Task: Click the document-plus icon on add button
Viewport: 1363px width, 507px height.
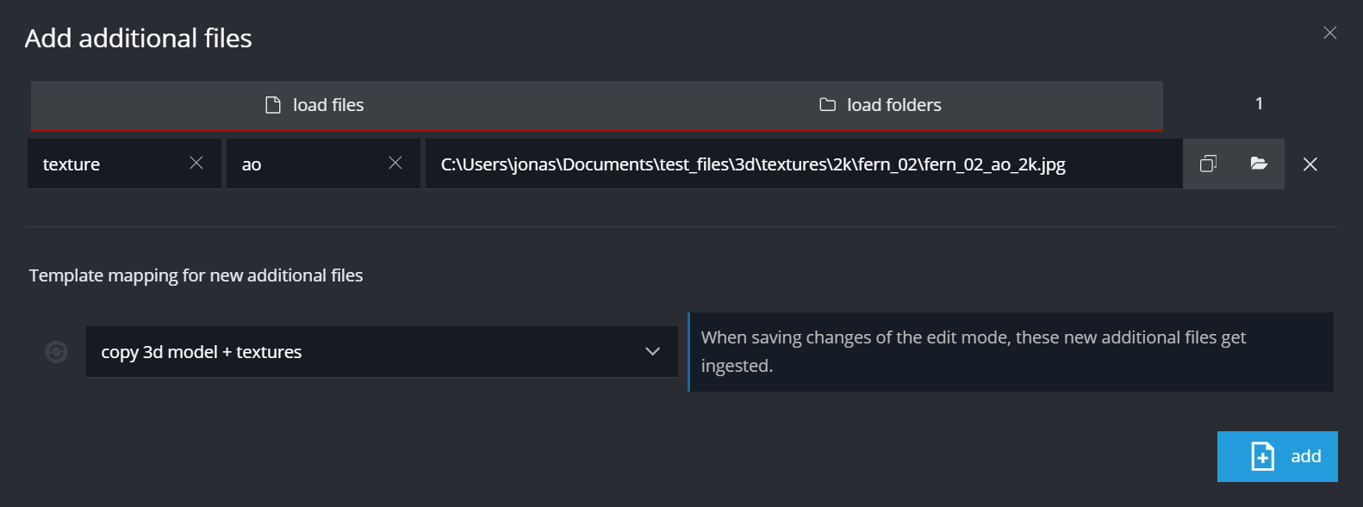Action: 1262,456
